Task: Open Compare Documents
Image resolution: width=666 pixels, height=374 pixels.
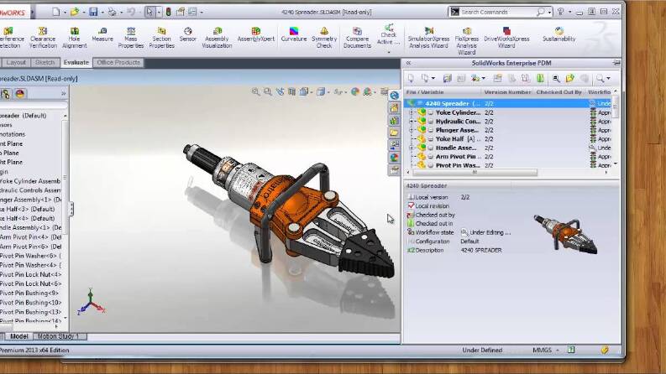Action: [x=357, y=37]
